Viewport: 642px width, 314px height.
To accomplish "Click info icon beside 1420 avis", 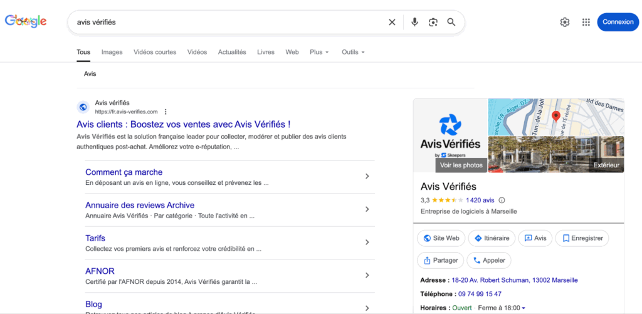I will click(x=502, y=200).
